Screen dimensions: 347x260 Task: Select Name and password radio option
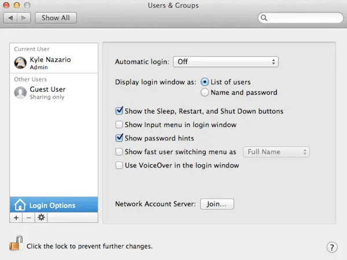[205, 92]
